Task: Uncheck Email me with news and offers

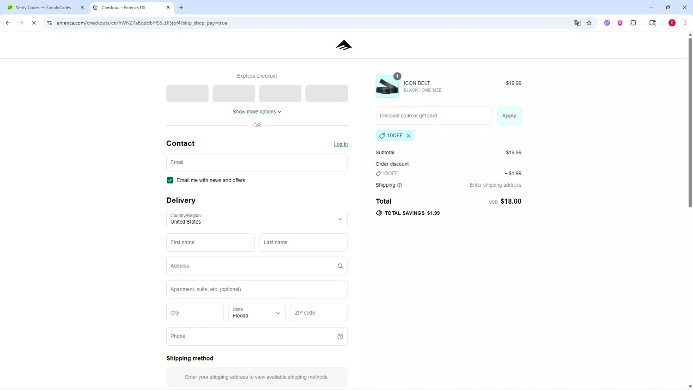Action: pyautogui.click(x=170, y=180)
